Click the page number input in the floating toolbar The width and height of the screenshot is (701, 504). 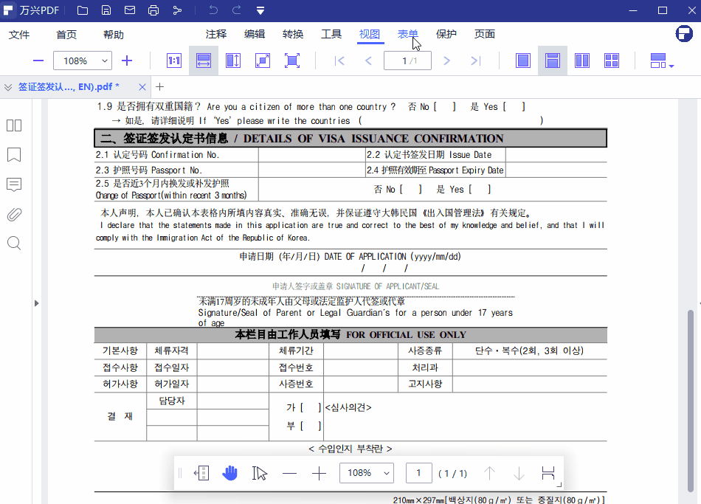[x=418, y=472]
